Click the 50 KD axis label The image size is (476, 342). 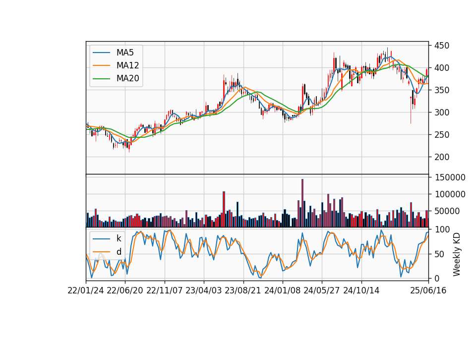[x=439, y=254]
